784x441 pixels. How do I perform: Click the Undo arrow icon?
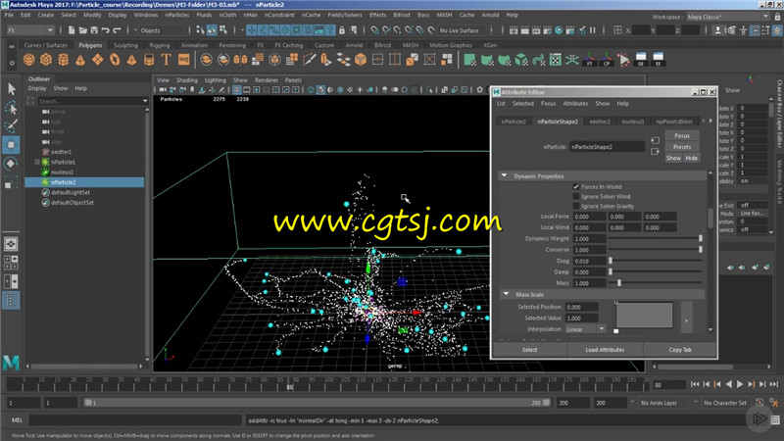pyautogui.click(x=106, y=30)
